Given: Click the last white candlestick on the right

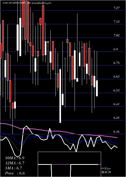Looking at the screenshot, I should coord(97,88).
